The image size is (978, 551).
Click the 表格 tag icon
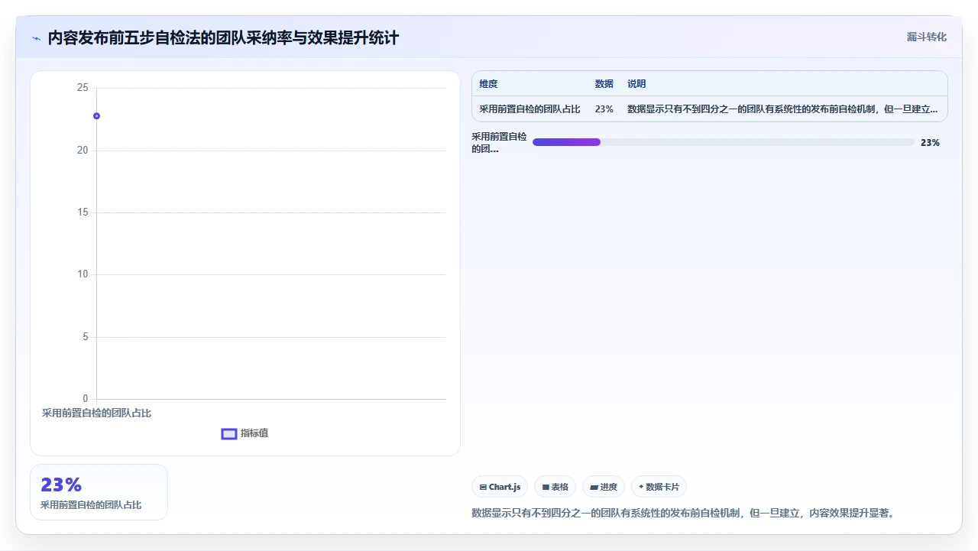click(546, 487)
